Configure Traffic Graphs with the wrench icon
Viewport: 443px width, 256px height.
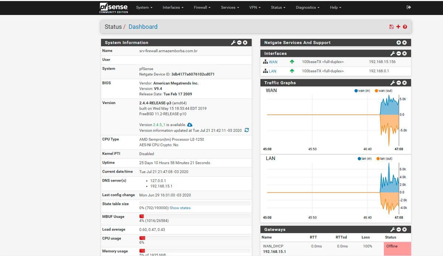point(393,83)
